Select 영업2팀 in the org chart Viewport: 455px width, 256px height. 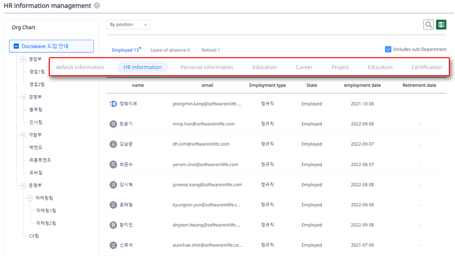pos(37,84)
